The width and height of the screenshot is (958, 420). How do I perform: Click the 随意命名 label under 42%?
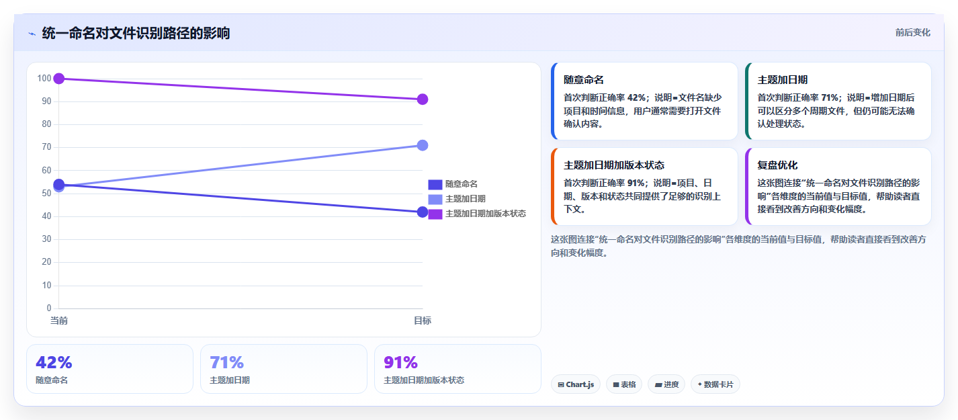tap(52, 380)
